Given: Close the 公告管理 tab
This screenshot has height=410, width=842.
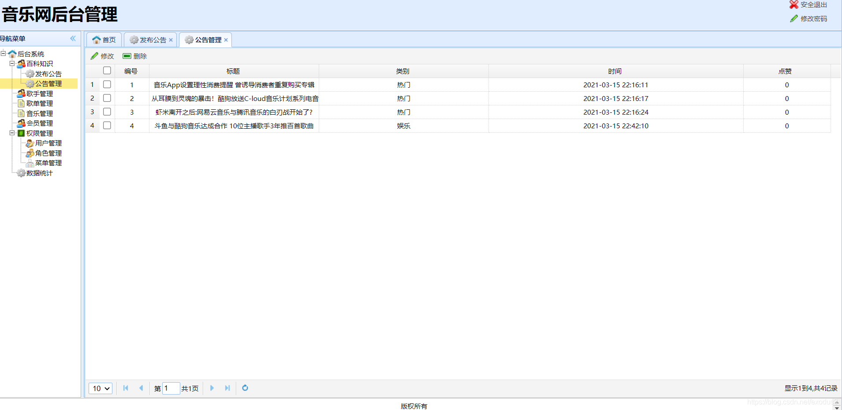Looking at the screenshot, I should 226,40.
